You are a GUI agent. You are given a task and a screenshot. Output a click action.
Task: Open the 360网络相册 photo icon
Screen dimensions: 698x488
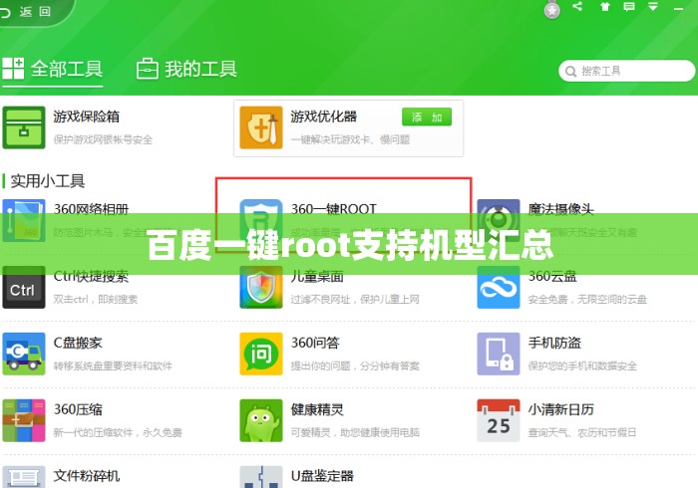24,220
